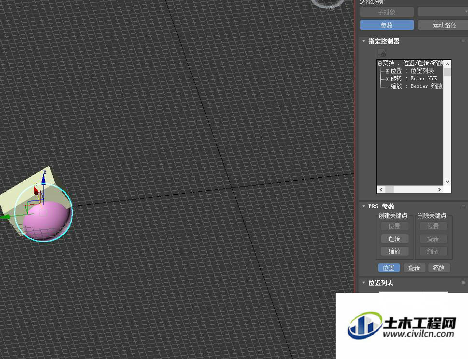This screenshot has height=359, width=468.
Task: Toggle the 缩放 PRS selector button
Action: pos(439,268)
